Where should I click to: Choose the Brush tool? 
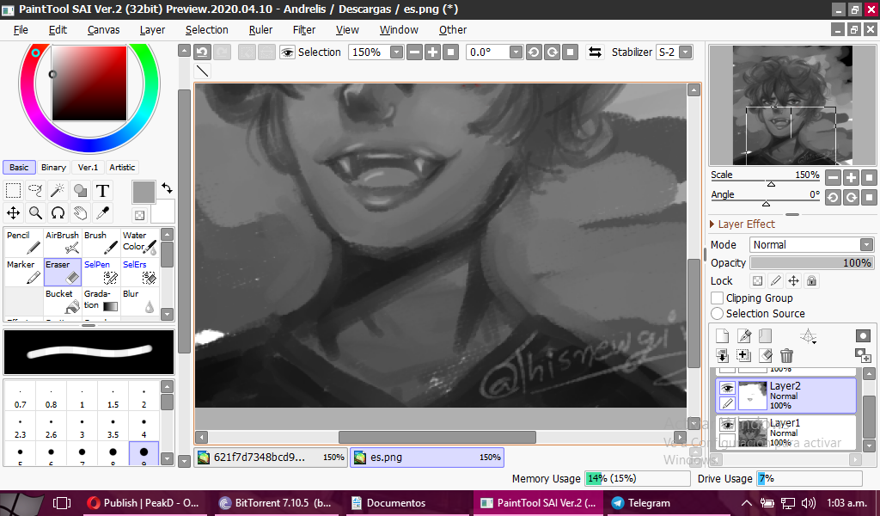(101, 243)
